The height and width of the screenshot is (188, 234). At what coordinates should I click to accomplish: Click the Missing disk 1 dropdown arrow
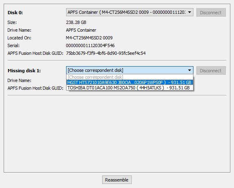(x=189, y=70)
